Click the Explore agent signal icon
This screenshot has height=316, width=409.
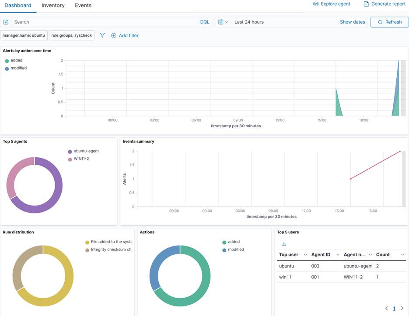coord(316,4)
